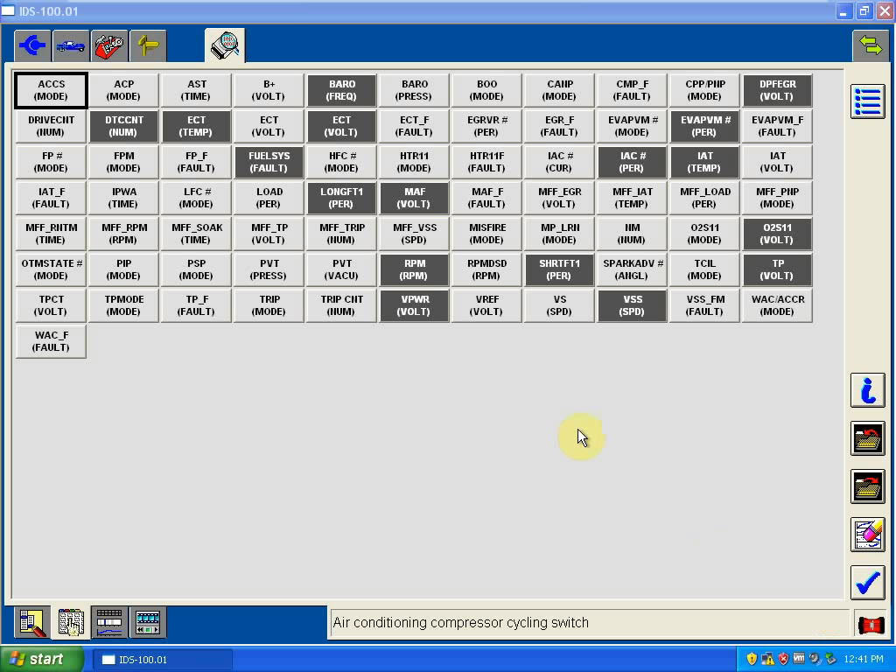Click the yellow shield tray icon
Screen dimensions: 896x672
752,659
